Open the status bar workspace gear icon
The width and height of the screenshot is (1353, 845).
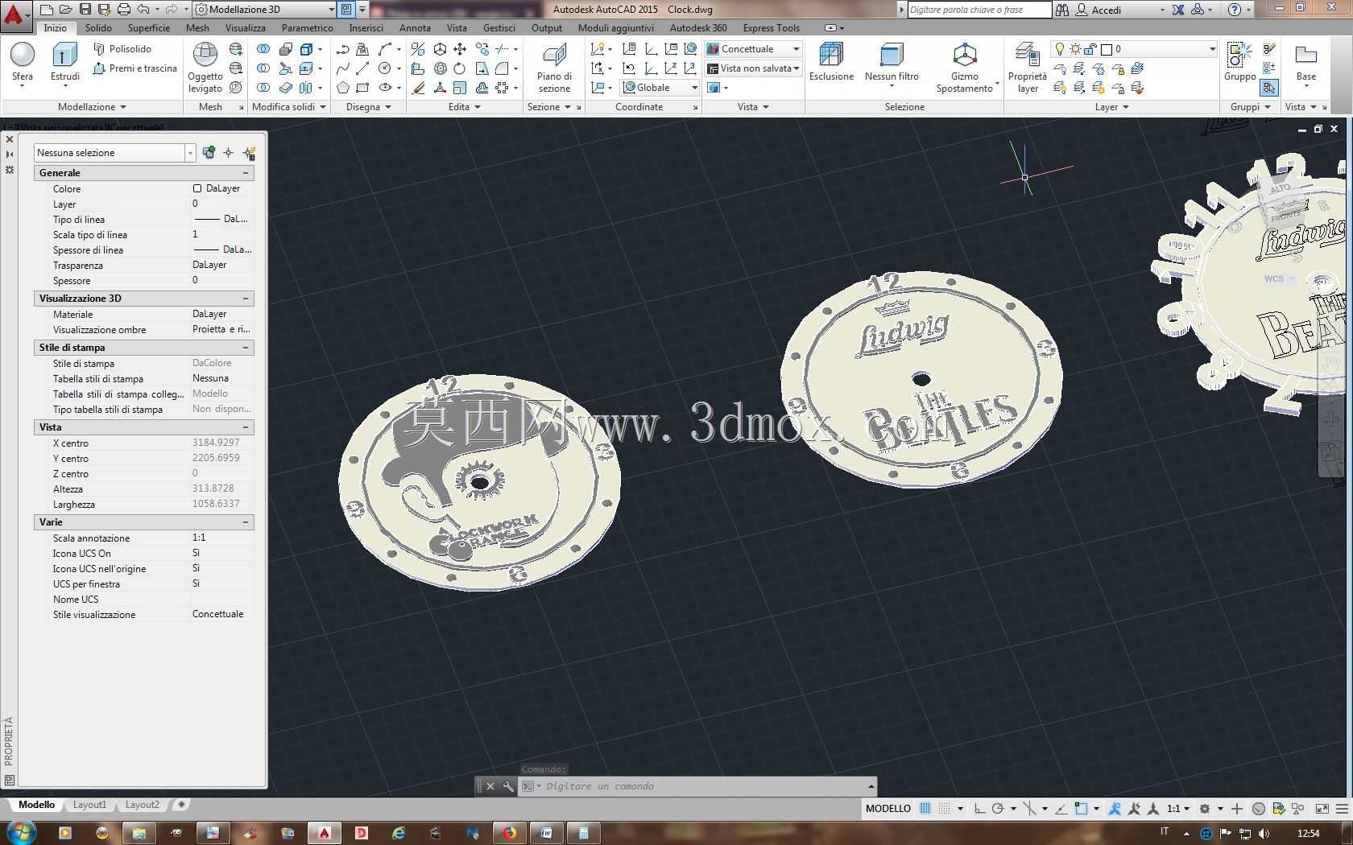pyautogui.click(x=1205, y=809)
